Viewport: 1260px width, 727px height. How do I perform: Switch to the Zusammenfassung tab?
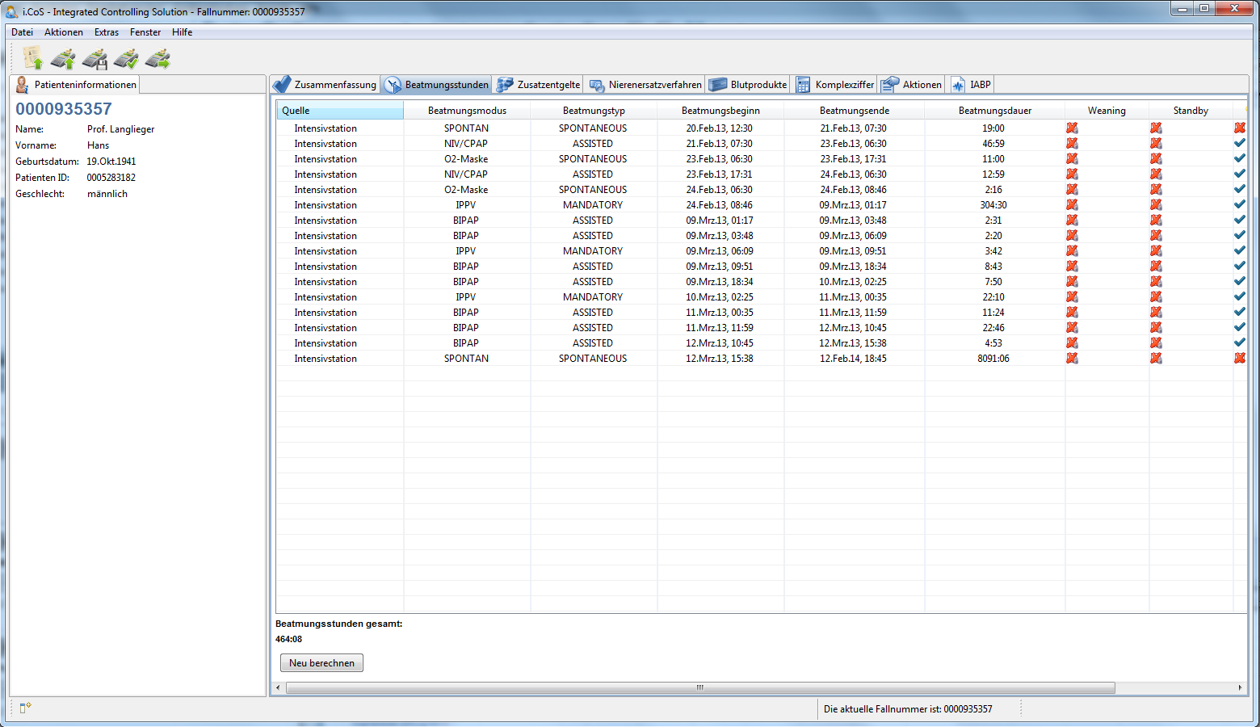click(x=325, y=85)
